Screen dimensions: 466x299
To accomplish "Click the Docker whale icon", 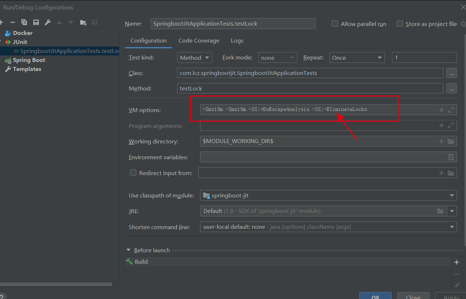I will click(8, 33).
